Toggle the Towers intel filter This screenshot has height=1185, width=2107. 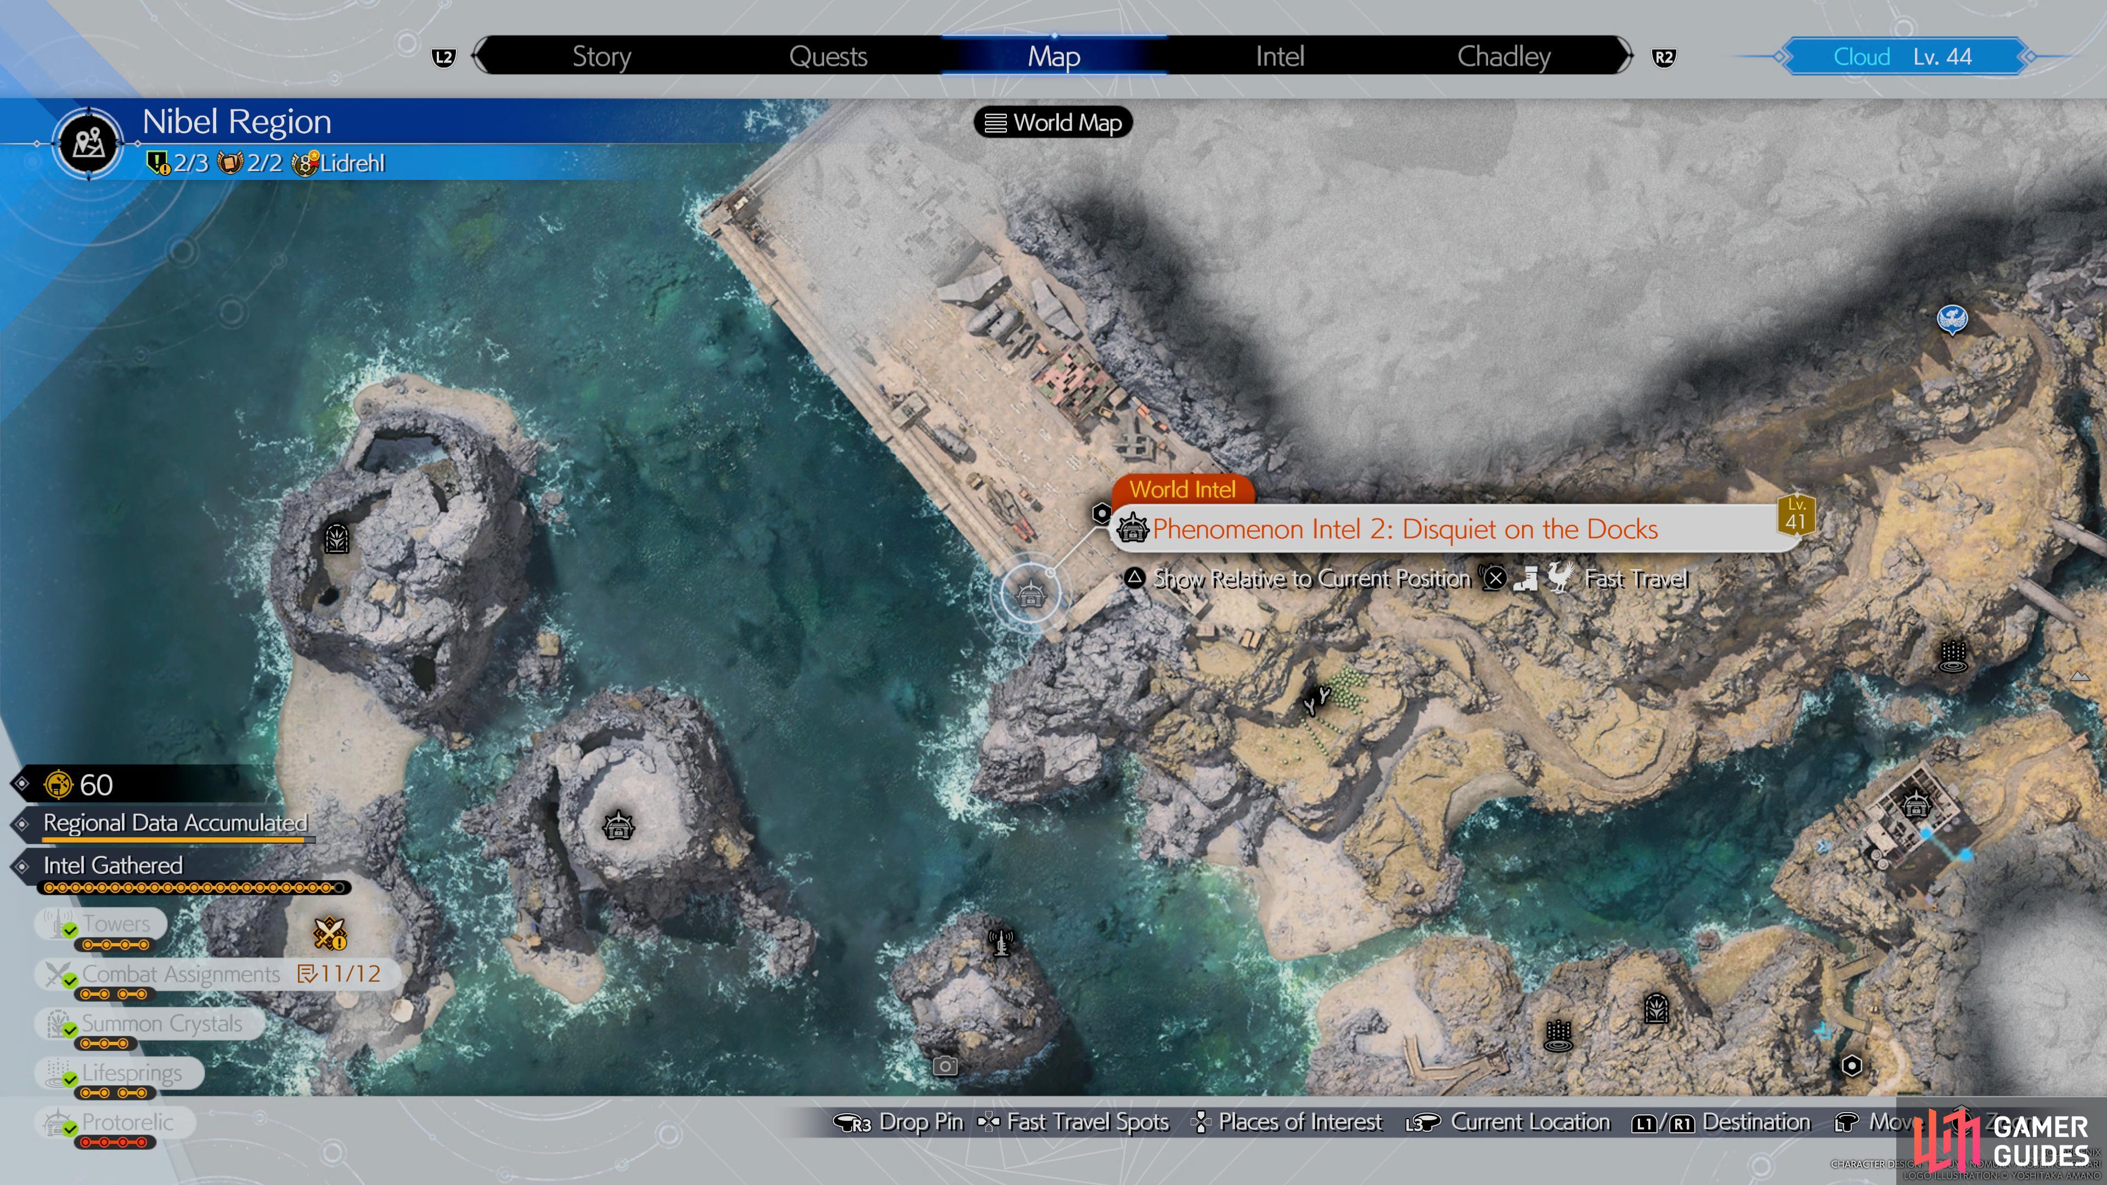pos(100,924)
